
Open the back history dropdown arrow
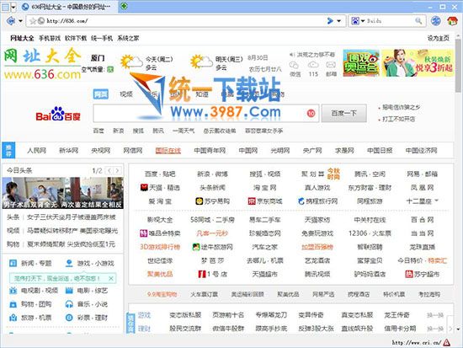tap(20, 21)
